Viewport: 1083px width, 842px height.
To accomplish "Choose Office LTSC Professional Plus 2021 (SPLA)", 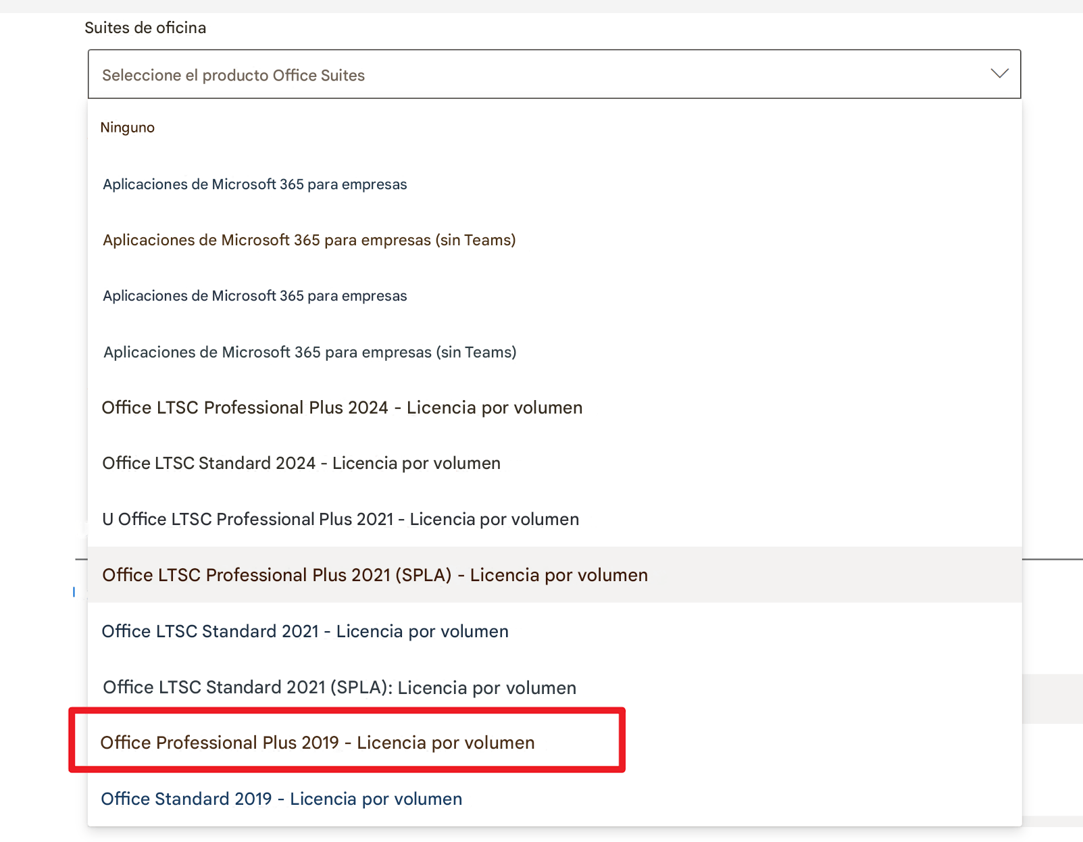I will pos(554,575).
